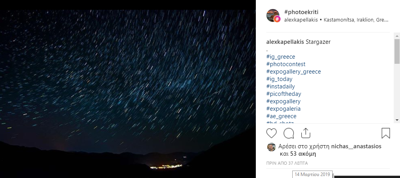Image resolution: width=400 pixels, height=178 pixels.
Task: View nichas__anastasios profile from likes
Action: pos(356,146)
